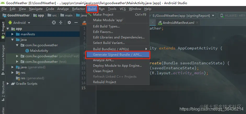Collapse the java folder arrow
The height and width of the screenshot is (114, 246).
click(x=12, y=40)
